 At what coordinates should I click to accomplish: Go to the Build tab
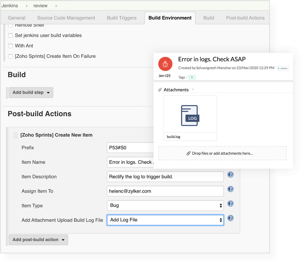[x=209, y=18]
